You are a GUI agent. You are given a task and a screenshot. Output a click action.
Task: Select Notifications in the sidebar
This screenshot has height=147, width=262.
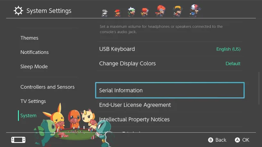[x=34, y=52]
